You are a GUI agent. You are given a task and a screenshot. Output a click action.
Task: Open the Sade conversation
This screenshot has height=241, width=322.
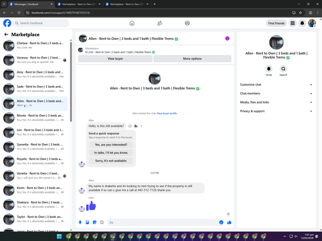35,89
